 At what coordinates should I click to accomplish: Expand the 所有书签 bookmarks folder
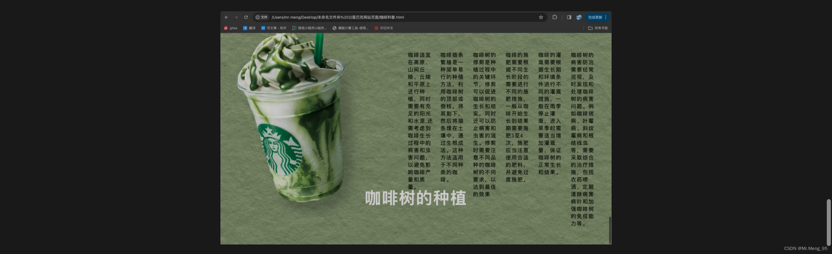coord(598,28)
